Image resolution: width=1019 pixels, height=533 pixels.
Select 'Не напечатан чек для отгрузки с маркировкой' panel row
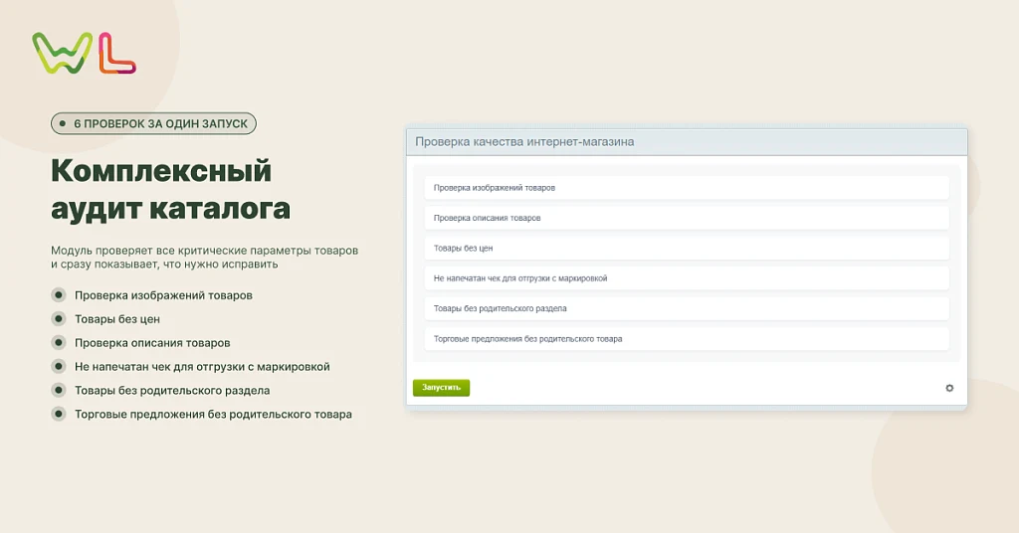click(x=687, y=278)
